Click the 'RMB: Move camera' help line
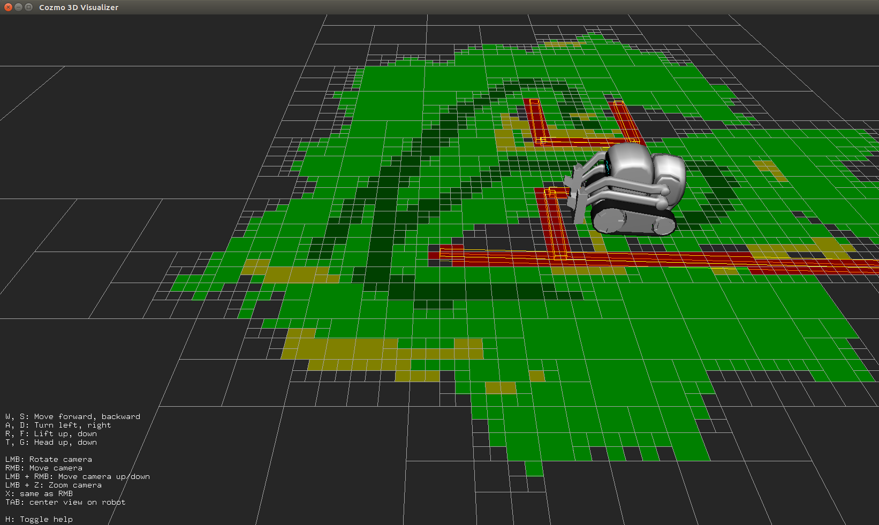Screen dimensions: 879x525 [44, 468]
